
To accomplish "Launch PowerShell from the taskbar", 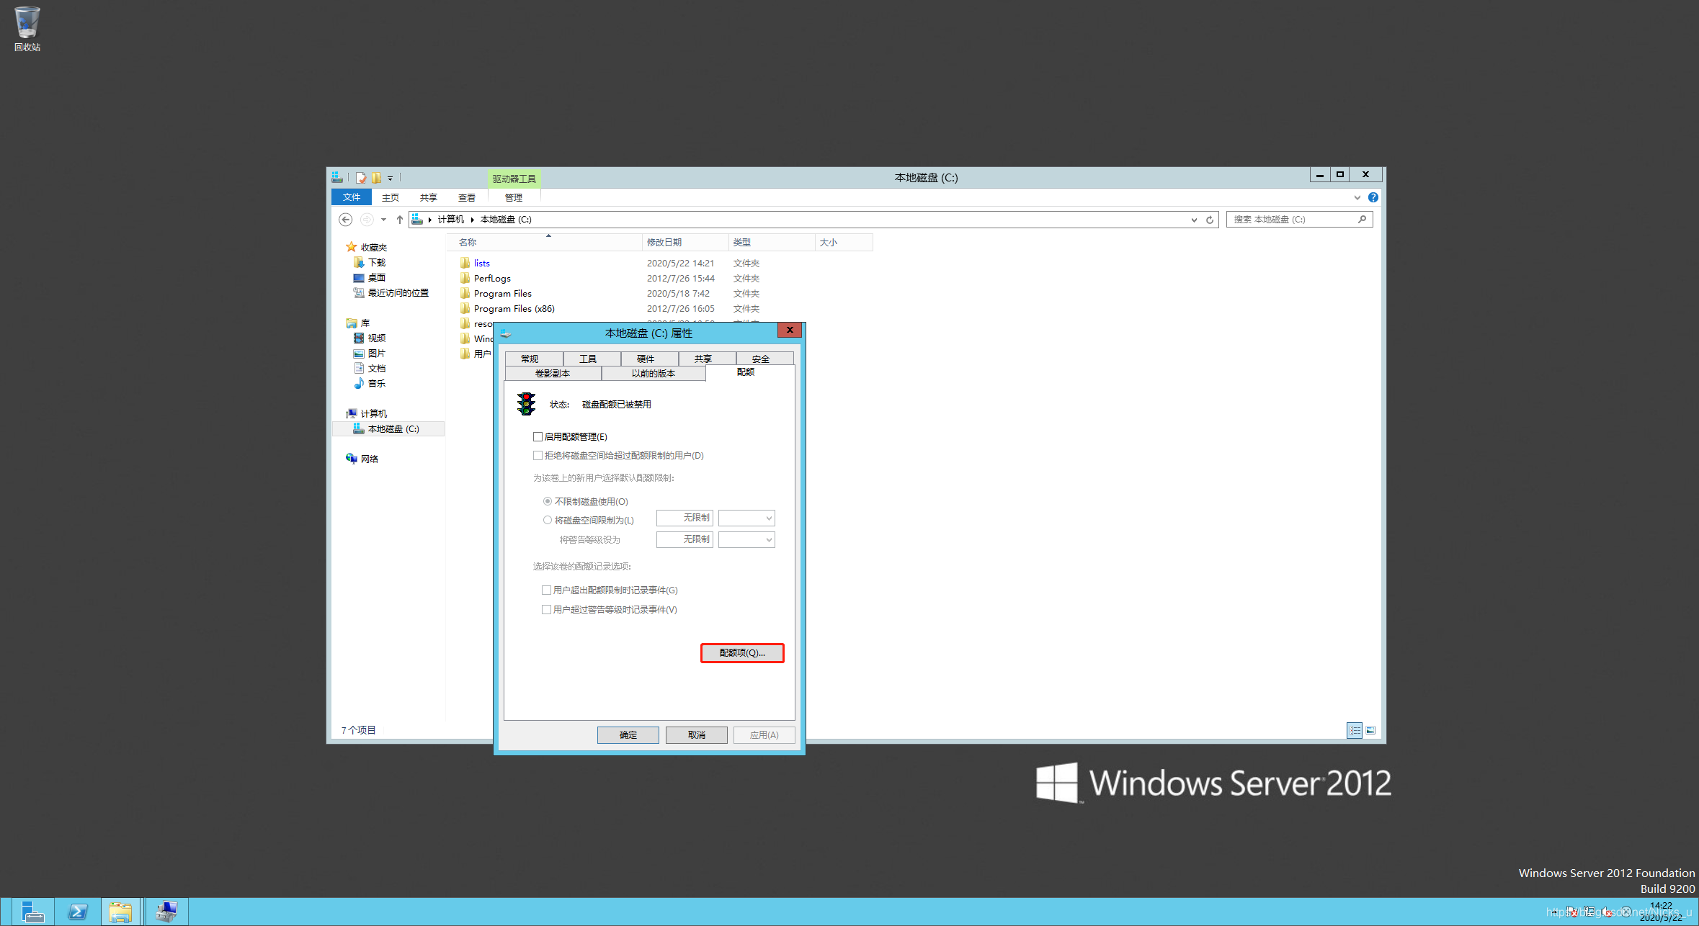I will [x=77, y=912].
